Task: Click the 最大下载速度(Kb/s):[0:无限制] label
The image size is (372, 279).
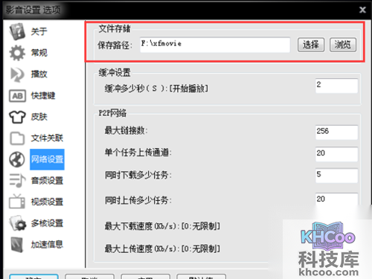Action: 162,226
